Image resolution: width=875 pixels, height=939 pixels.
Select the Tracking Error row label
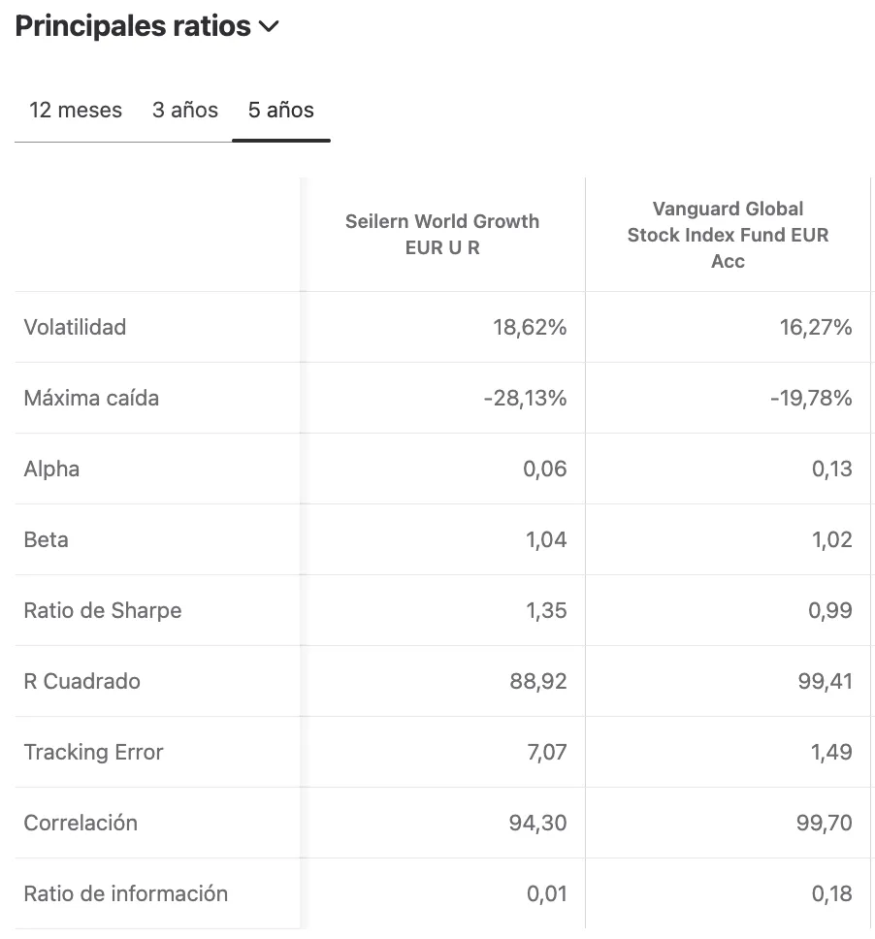tap(93, 752)
